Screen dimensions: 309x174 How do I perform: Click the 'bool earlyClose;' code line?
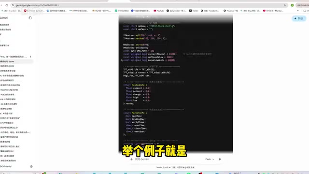coord(136,122)
